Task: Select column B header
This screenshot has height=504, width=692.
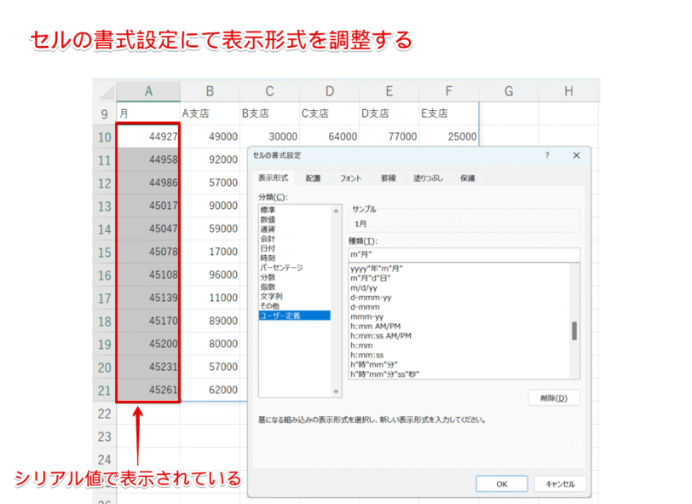Action: coord(210,91)
